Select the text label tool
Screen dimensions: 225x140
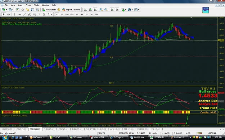[44, 14]
